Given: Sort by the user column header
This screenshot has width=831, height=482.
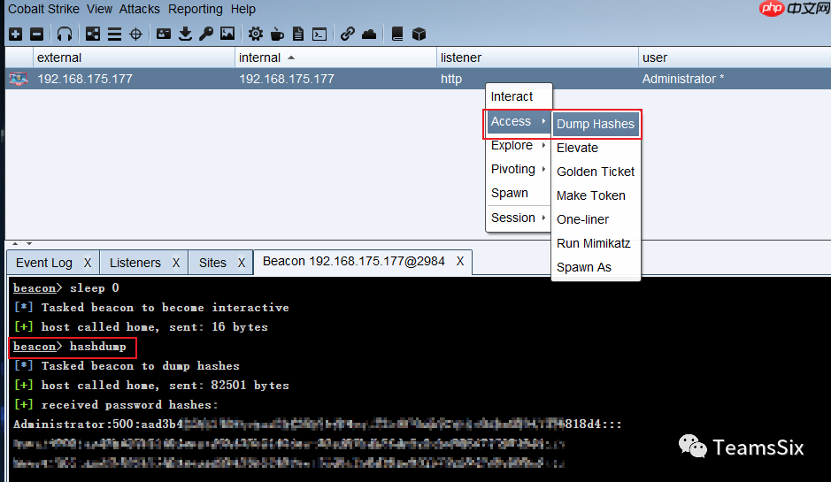Looking at the screenshot, I should tap(735, 57).
